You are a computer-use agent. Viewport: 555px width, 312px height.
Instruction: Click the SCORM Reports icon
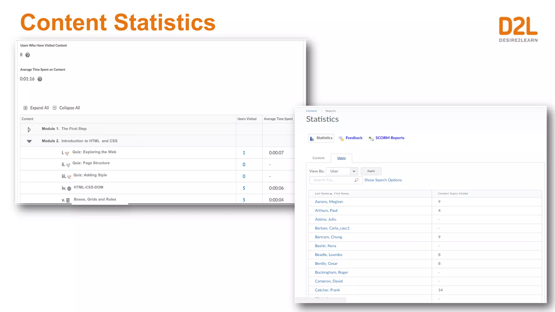(x=371, y=139)
